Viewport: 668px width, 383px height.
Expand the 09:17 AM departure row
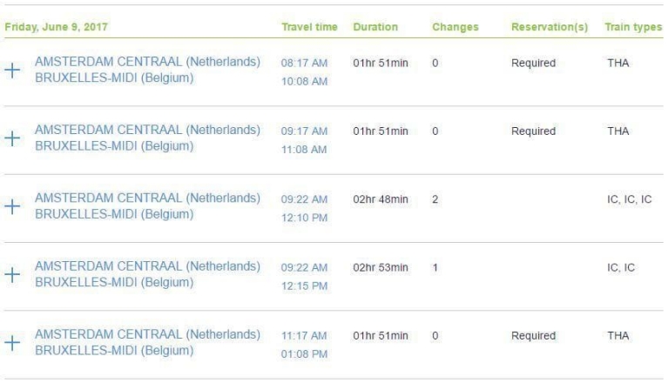[x=13, y=139]
